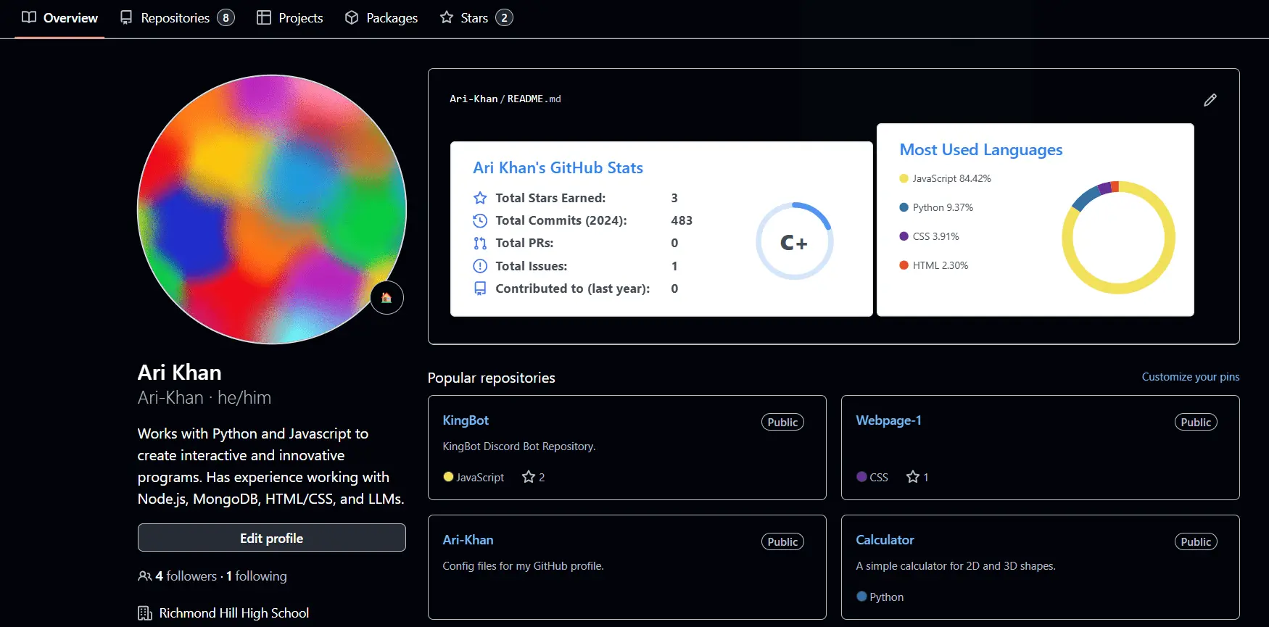Open the Calculator repository
Image resolution: width=1269 pixels, height=627 pixels.
(885, 540)
